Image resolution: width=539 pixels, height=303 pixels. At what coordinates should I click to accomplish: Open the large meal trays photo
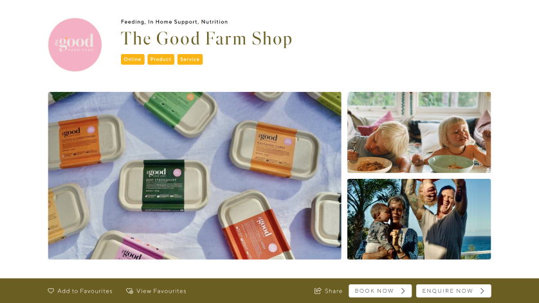pos(194,176)
